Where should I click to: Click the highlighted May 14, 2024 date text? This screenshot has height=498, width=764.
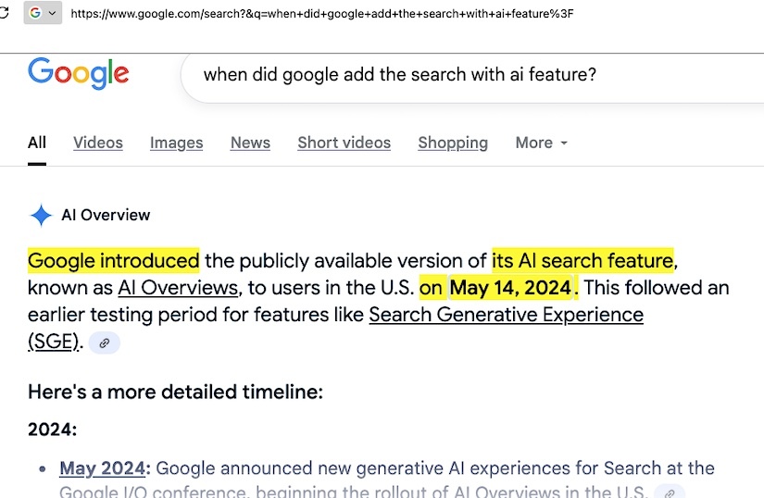510,288
